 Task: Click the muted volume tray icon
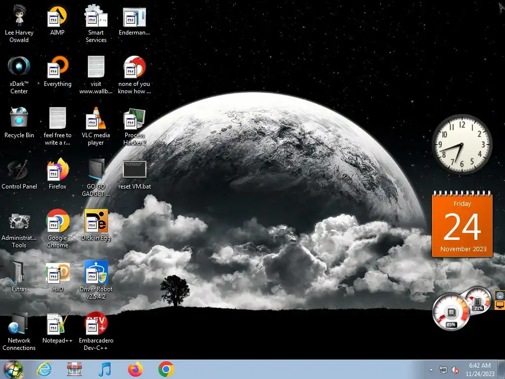[x=455, y=370]
